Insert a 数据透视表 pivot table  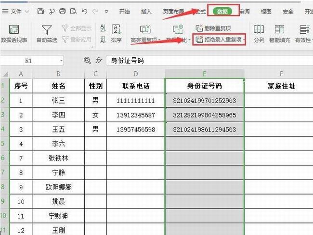(14, 34)
